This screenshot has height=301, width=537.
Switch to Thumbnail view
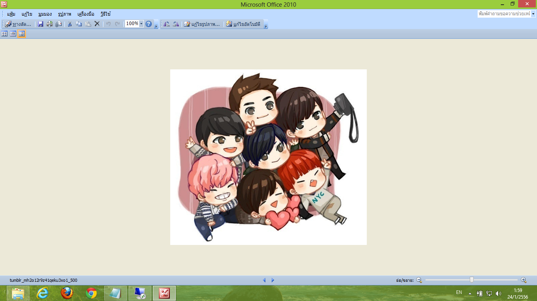pyautogui.click(x=4, y=34)
